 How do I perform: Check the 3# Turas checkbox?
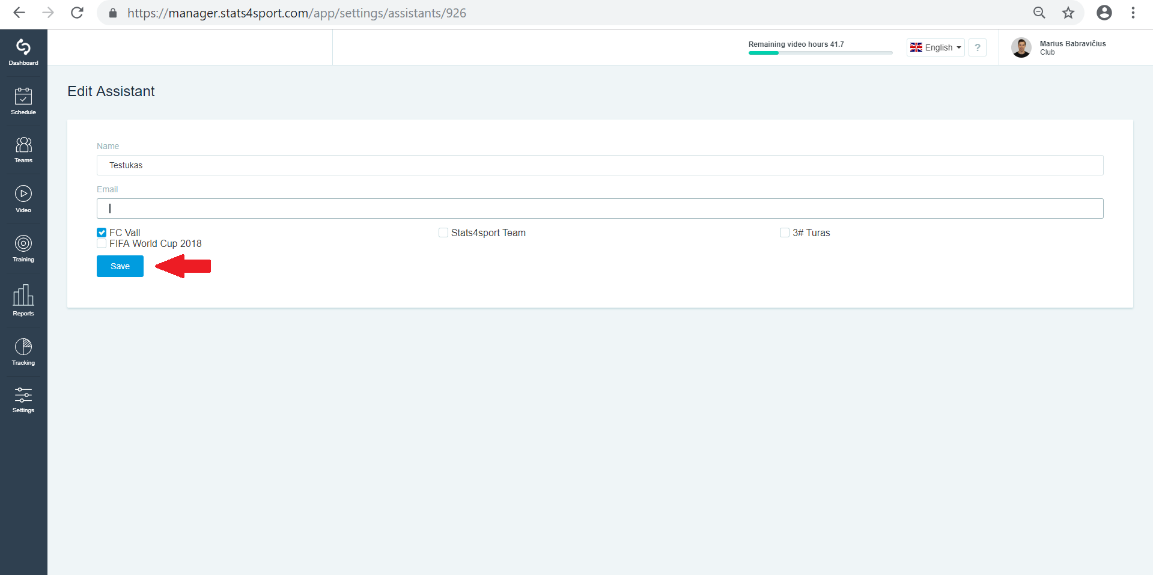tap(785, 233)
